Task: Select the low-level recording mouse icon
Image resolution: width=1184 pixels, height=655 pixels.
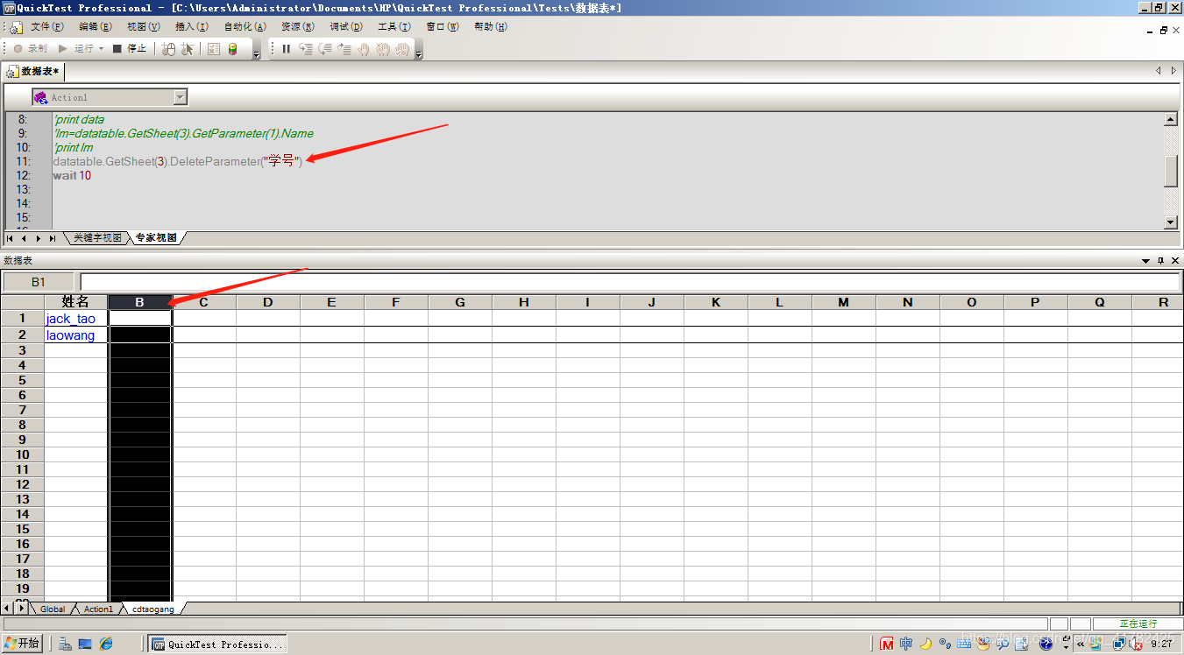Action: tap(169, 49)
